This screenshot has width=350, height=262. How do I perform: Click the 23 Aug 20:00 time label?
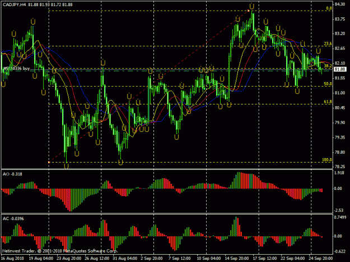coord(69,259)
